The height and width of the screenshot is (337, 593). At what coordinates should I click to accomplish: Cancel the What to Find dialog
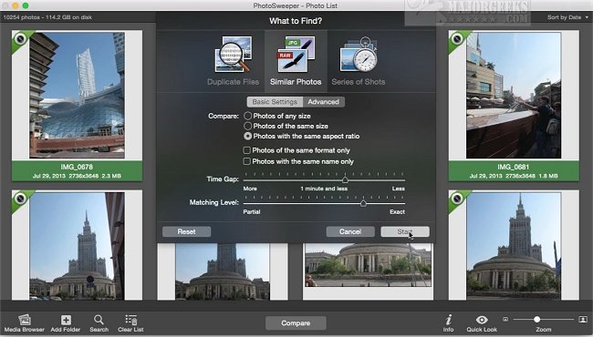pyautogui.click(x=350, y=231)
